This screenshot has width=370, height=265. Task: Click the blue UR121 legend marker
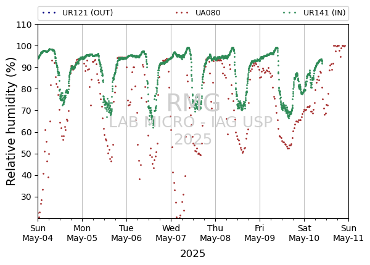(x=49, y=13)
